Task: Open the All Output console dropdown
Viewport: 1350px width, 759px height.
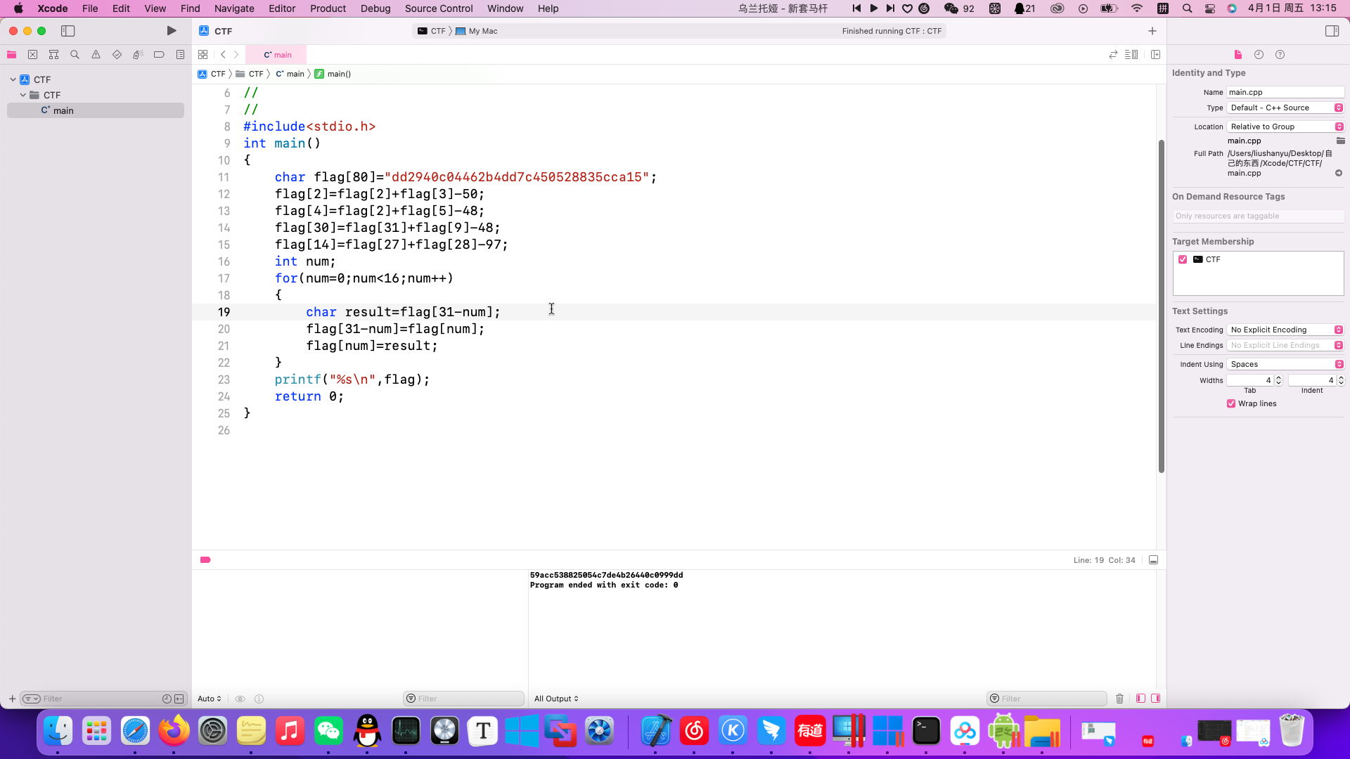Action: click(555, 699)
